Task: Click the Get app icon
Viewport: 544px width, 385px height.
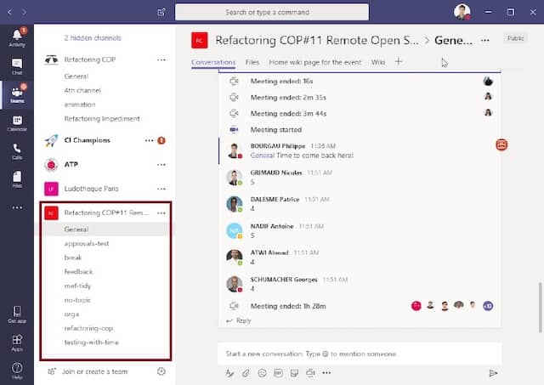Action: tap(17, 314)
